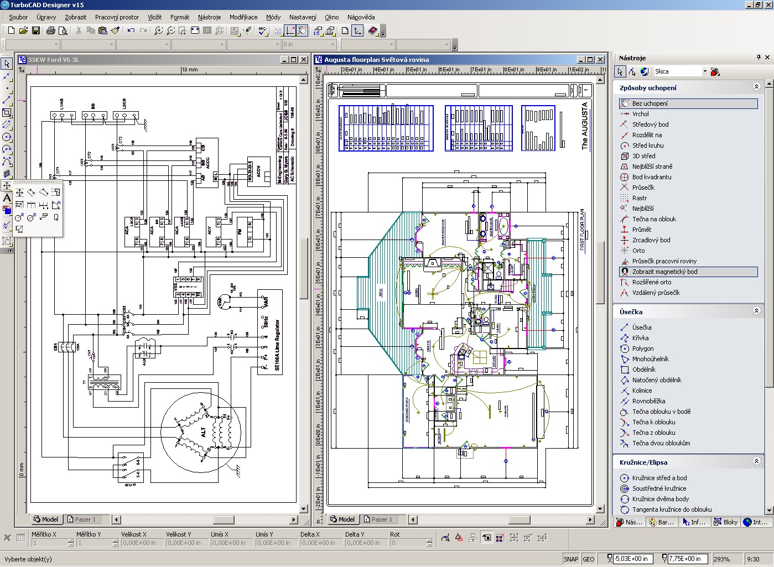Click the Zoom out magnifier icon
774x567 pixels.
tap(171, 30)
